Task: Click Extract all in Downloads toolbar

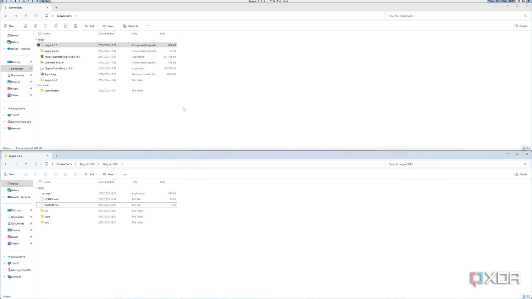Action: [x=131, y=26]
